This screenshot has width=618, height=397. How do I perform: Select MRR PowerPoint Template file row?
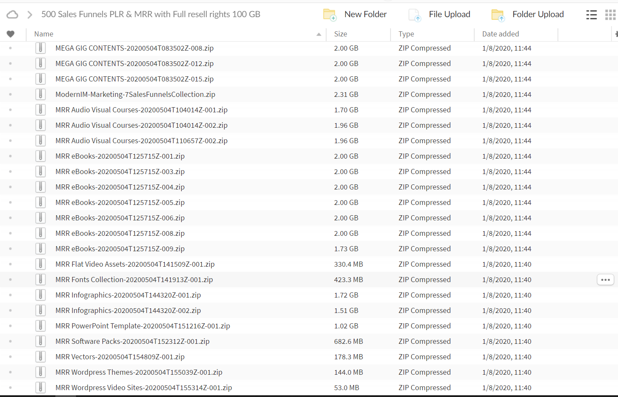point(142,326)
